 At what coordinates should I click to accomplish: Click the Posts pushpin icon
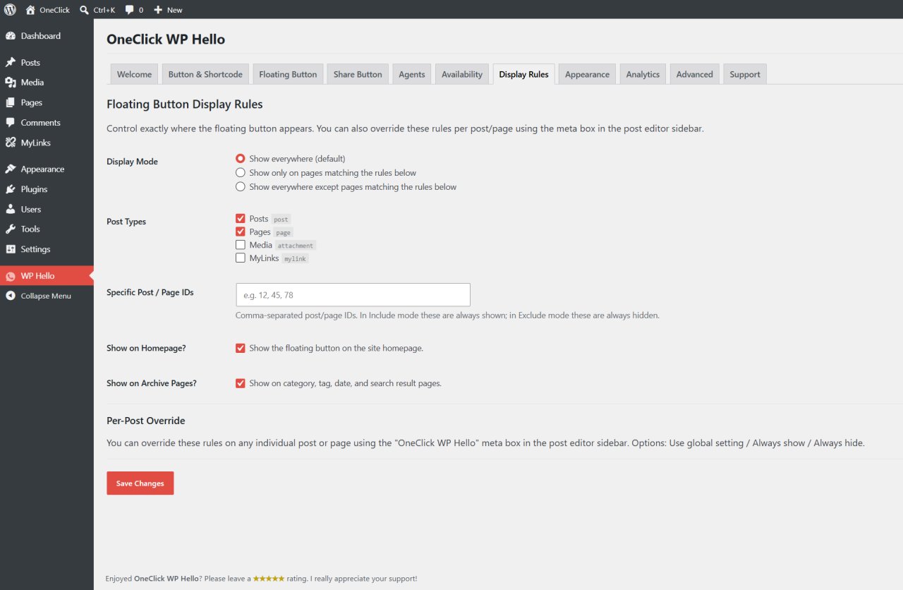click(x=11, y=63)
